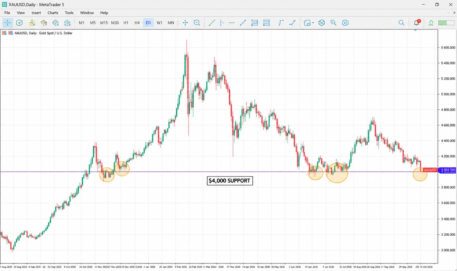Open the Charts menu
The image size is (457, 271).
53,13
